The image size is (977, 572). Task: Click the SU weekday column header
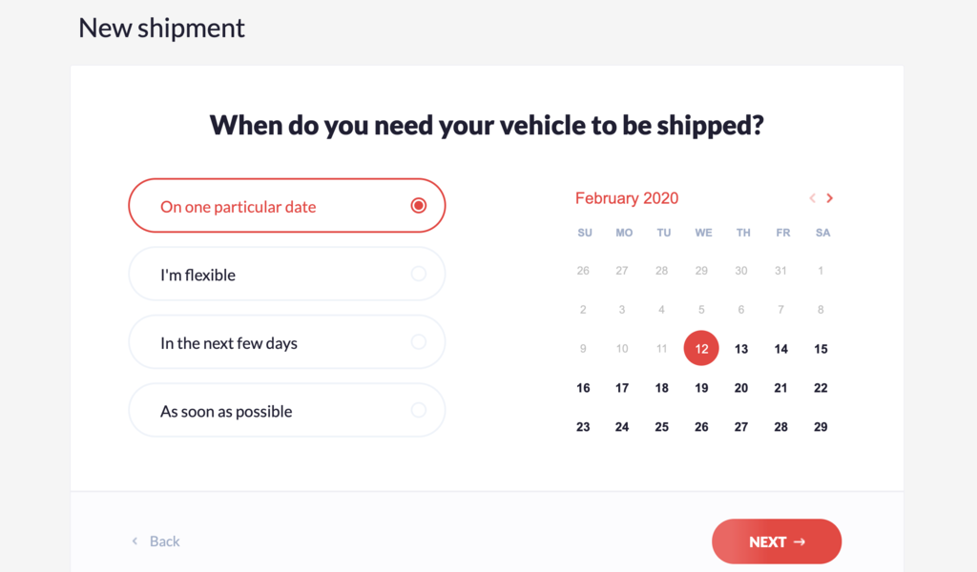(x=583, y=232)
